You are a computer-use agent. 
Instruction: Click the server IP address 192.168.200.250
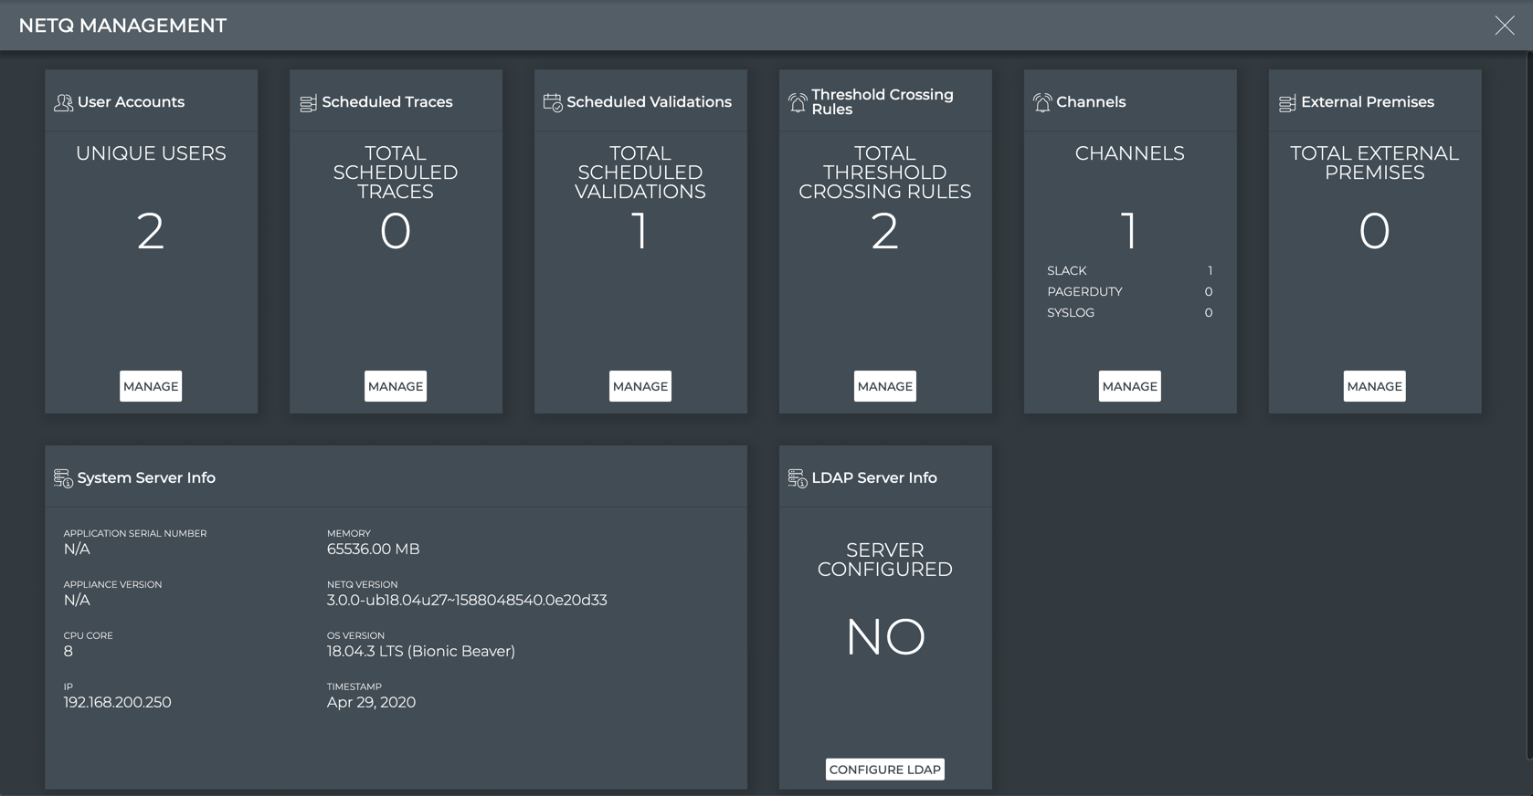tap(117, 703)
